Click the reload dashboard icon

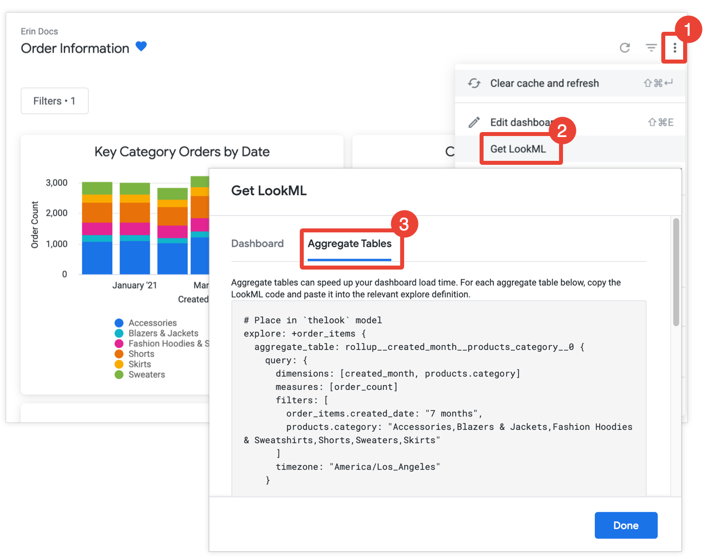point(625,48)
